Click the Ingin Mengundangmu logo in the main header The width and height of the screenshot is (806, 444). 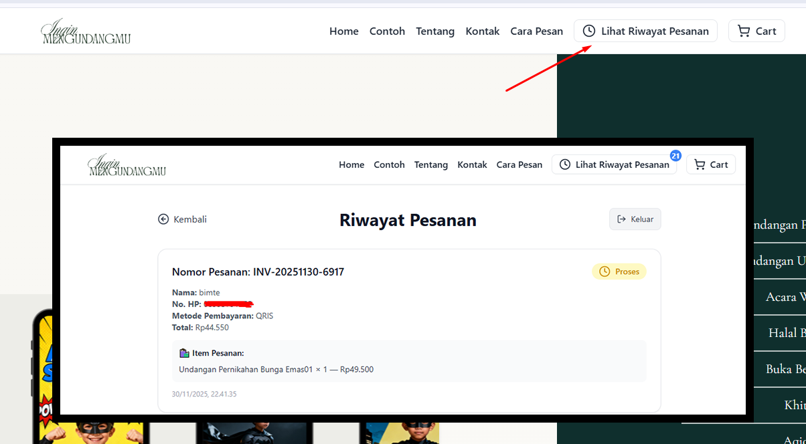coord(86,31)
